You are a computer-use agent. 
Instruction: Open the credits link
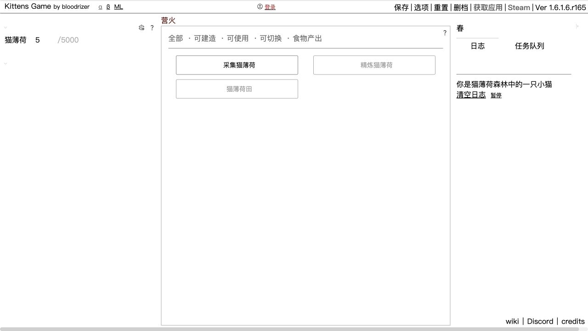pyautogui.click(x=573, y=321)
